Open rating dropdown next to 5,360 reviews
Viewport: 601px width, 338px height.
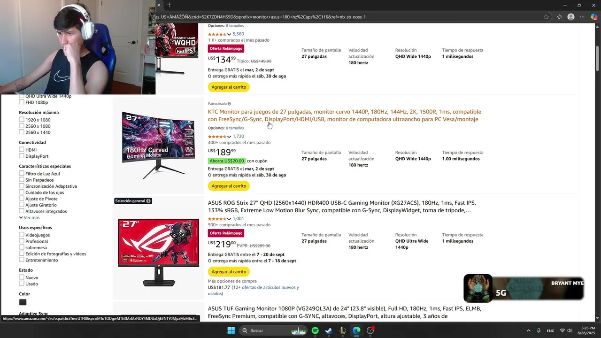(229, 34)
